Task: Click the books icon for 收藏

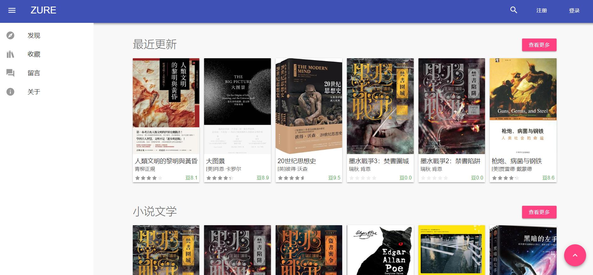Action: coord(10,54)
